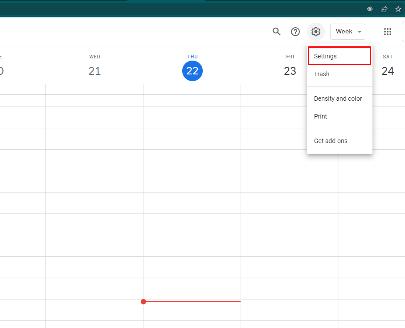The height and width of the screenshot is (328, 405).
Task: Click the settings gear icon
Action: [316, 32]
